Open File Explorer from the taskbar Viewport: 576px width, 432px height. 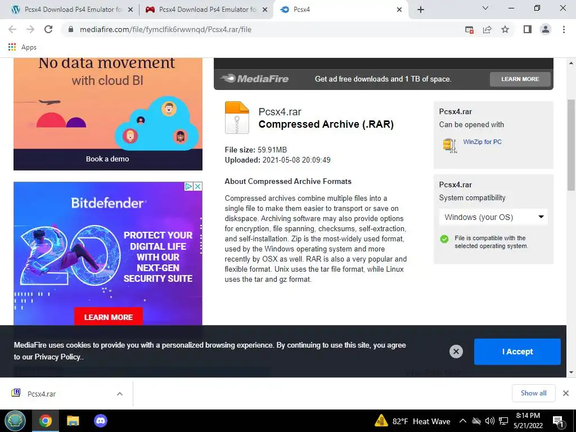click(73, 421)
